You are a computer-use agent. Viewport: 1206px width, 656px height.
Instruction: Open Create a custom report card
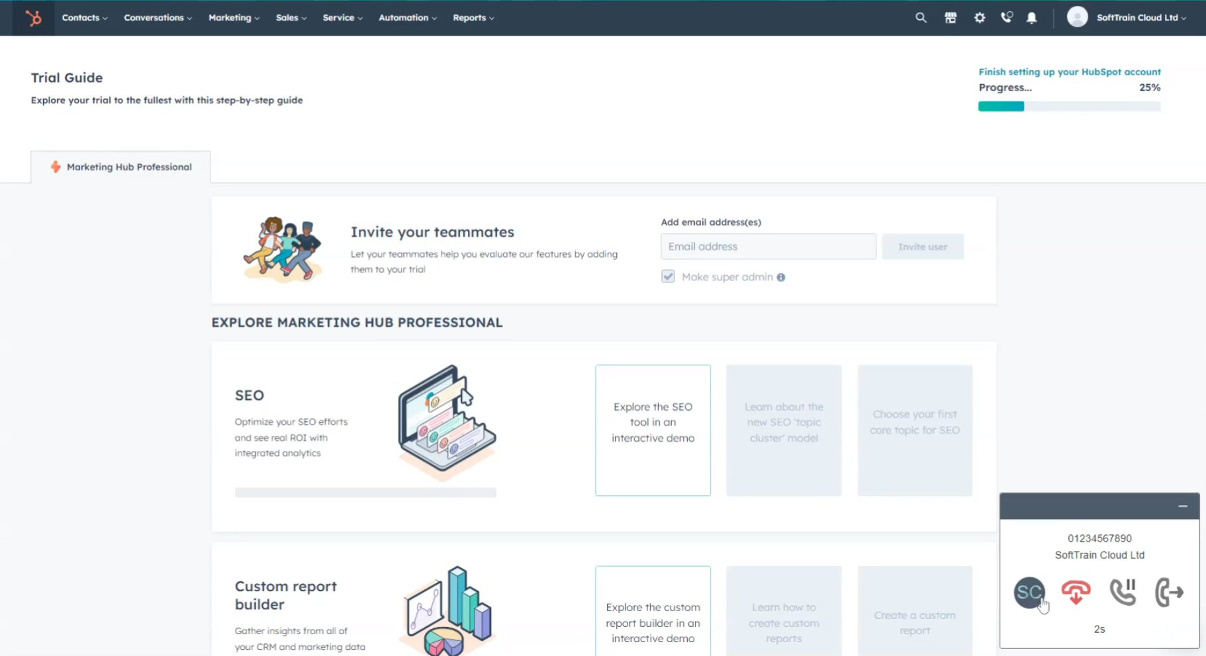click(x=915, y=611)
